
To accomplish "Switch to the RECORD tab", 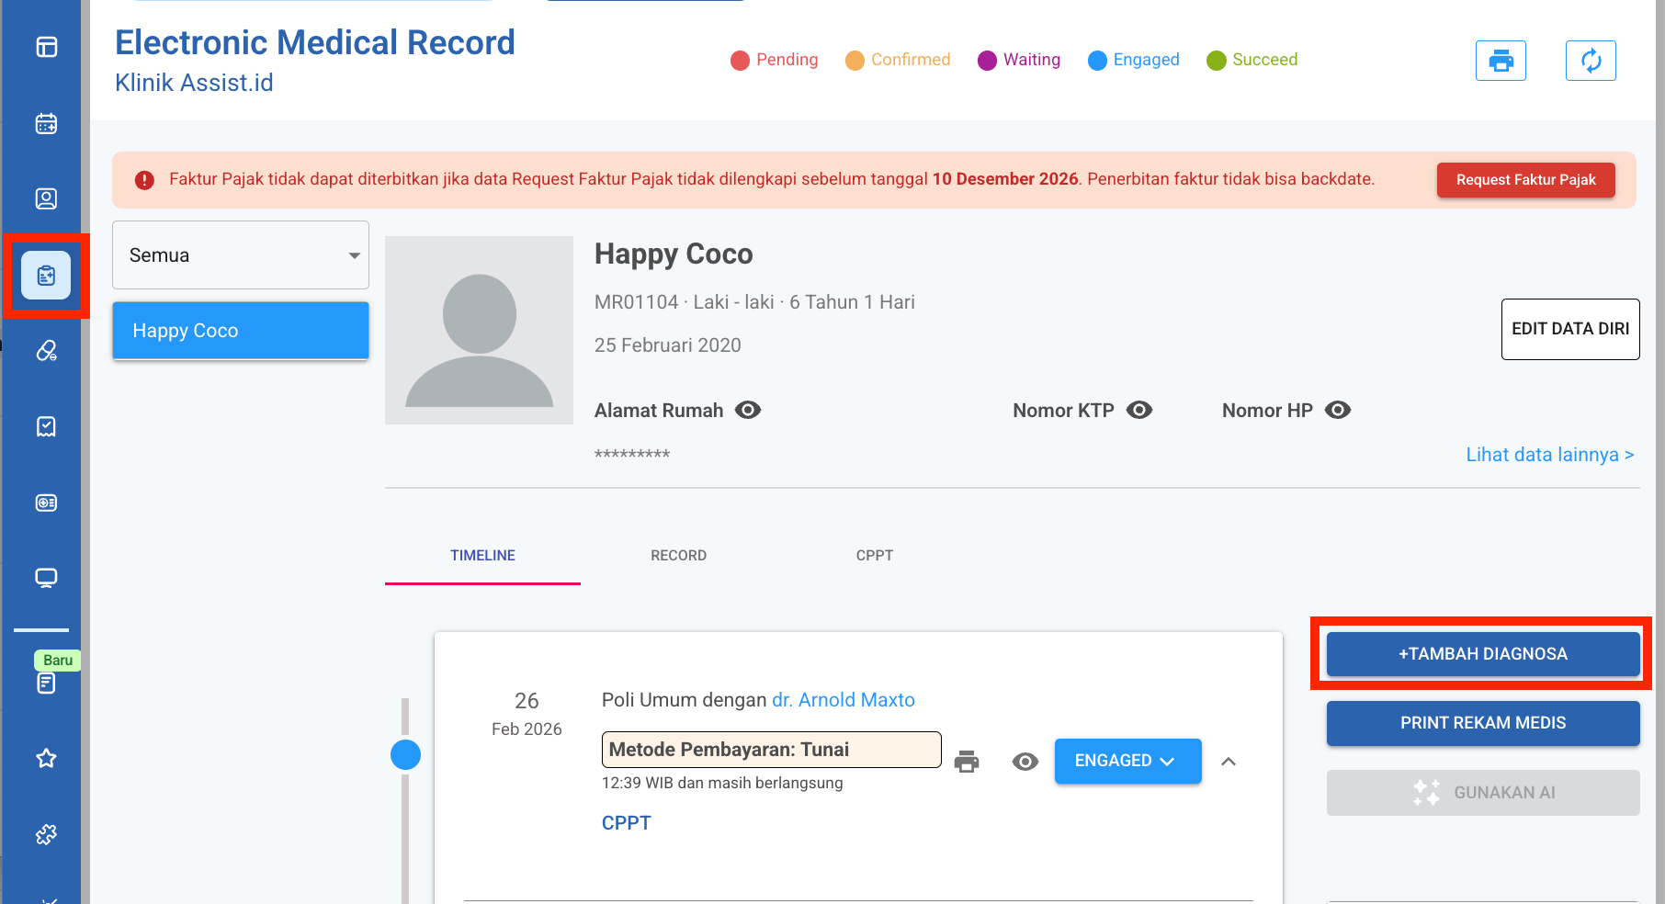I will point(678,555).
